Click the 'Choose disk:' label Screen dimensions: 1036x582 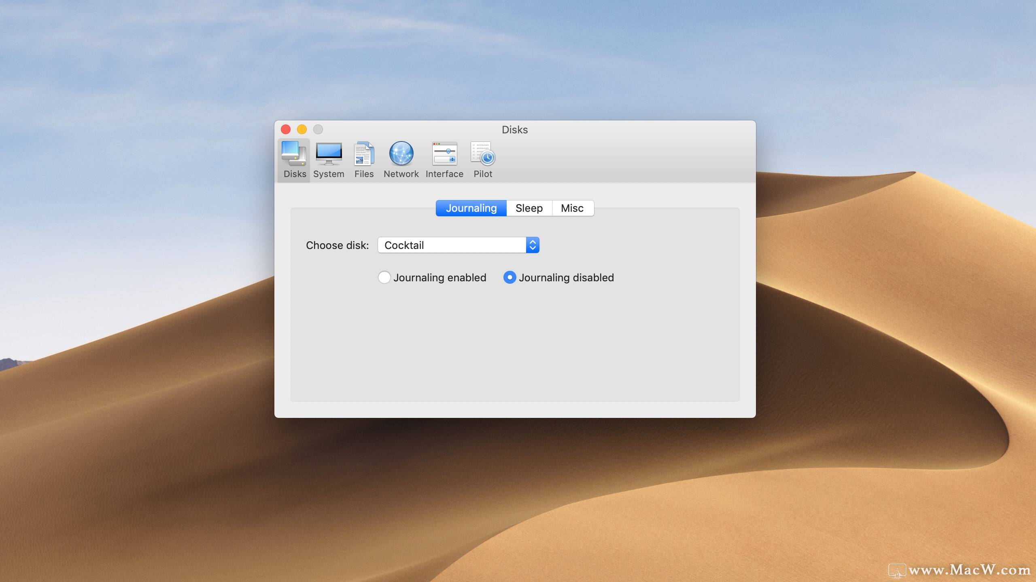coord(337,245)
